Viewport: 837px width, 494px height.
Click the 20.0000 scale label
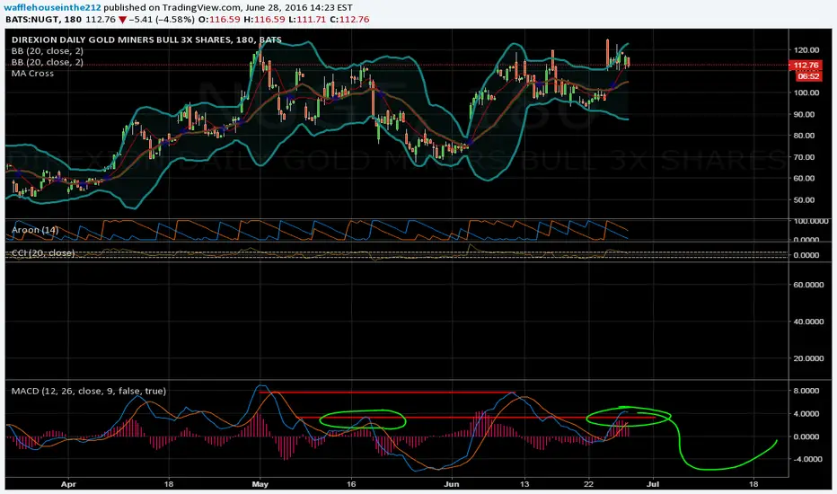808,358
